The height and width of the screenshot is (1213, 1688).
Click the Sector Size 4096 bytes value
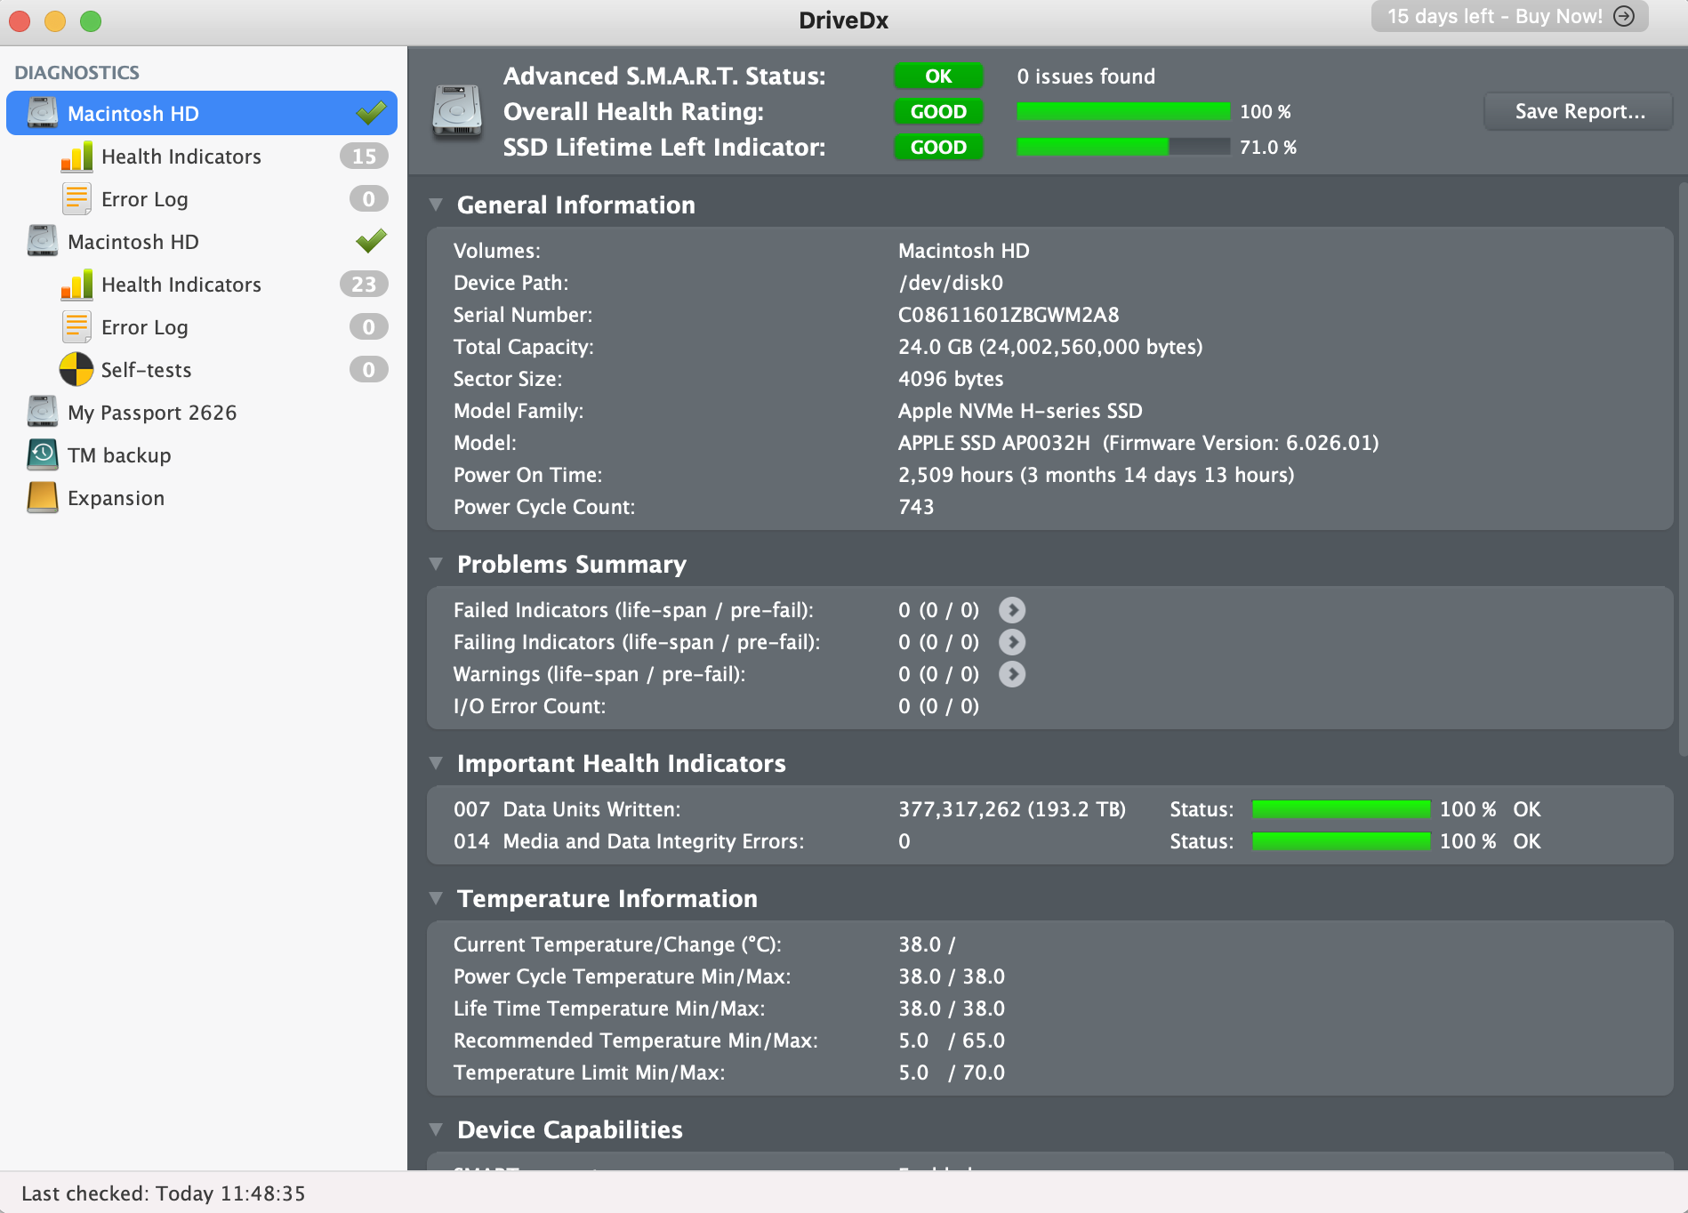pos(951,379)
